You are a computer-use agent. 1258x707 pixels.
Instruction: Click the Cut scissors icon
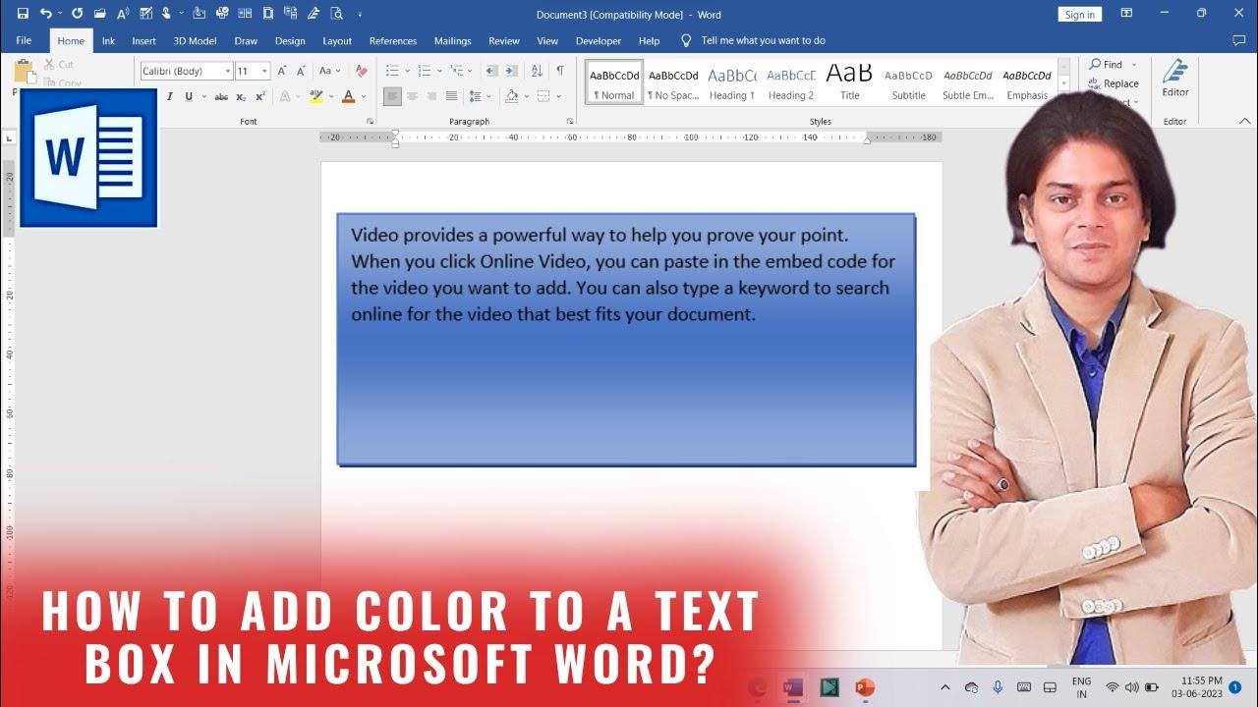(49, 65)
